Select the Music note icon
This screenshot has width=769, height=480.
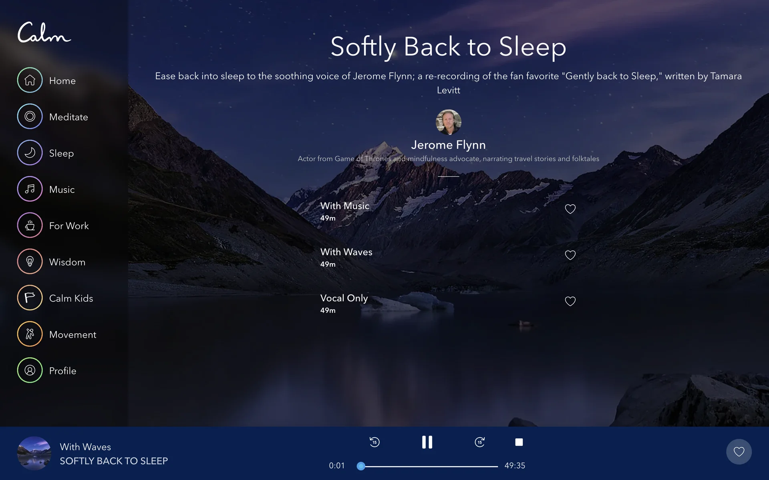point(30,189)
